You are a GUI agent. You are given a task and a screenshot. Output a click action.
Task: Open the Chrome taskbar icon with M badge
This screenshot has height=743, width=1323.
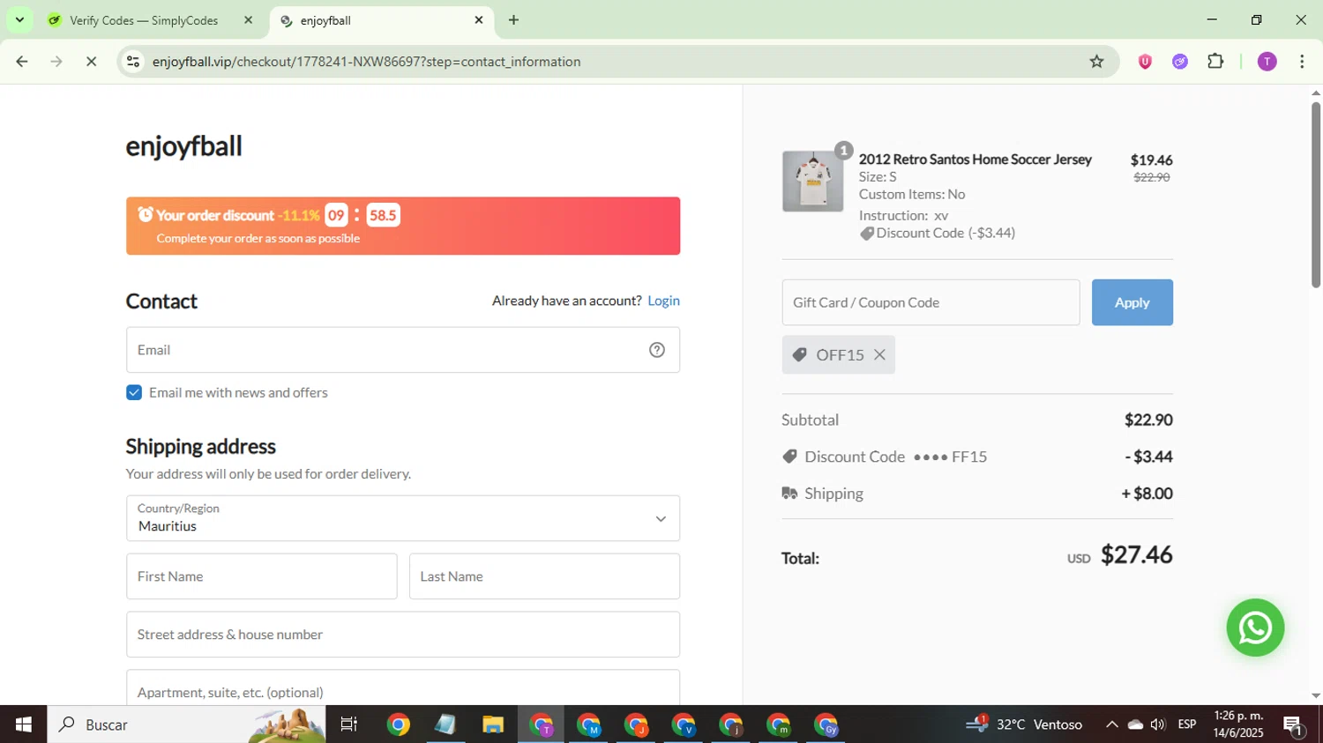click(588, 724)
